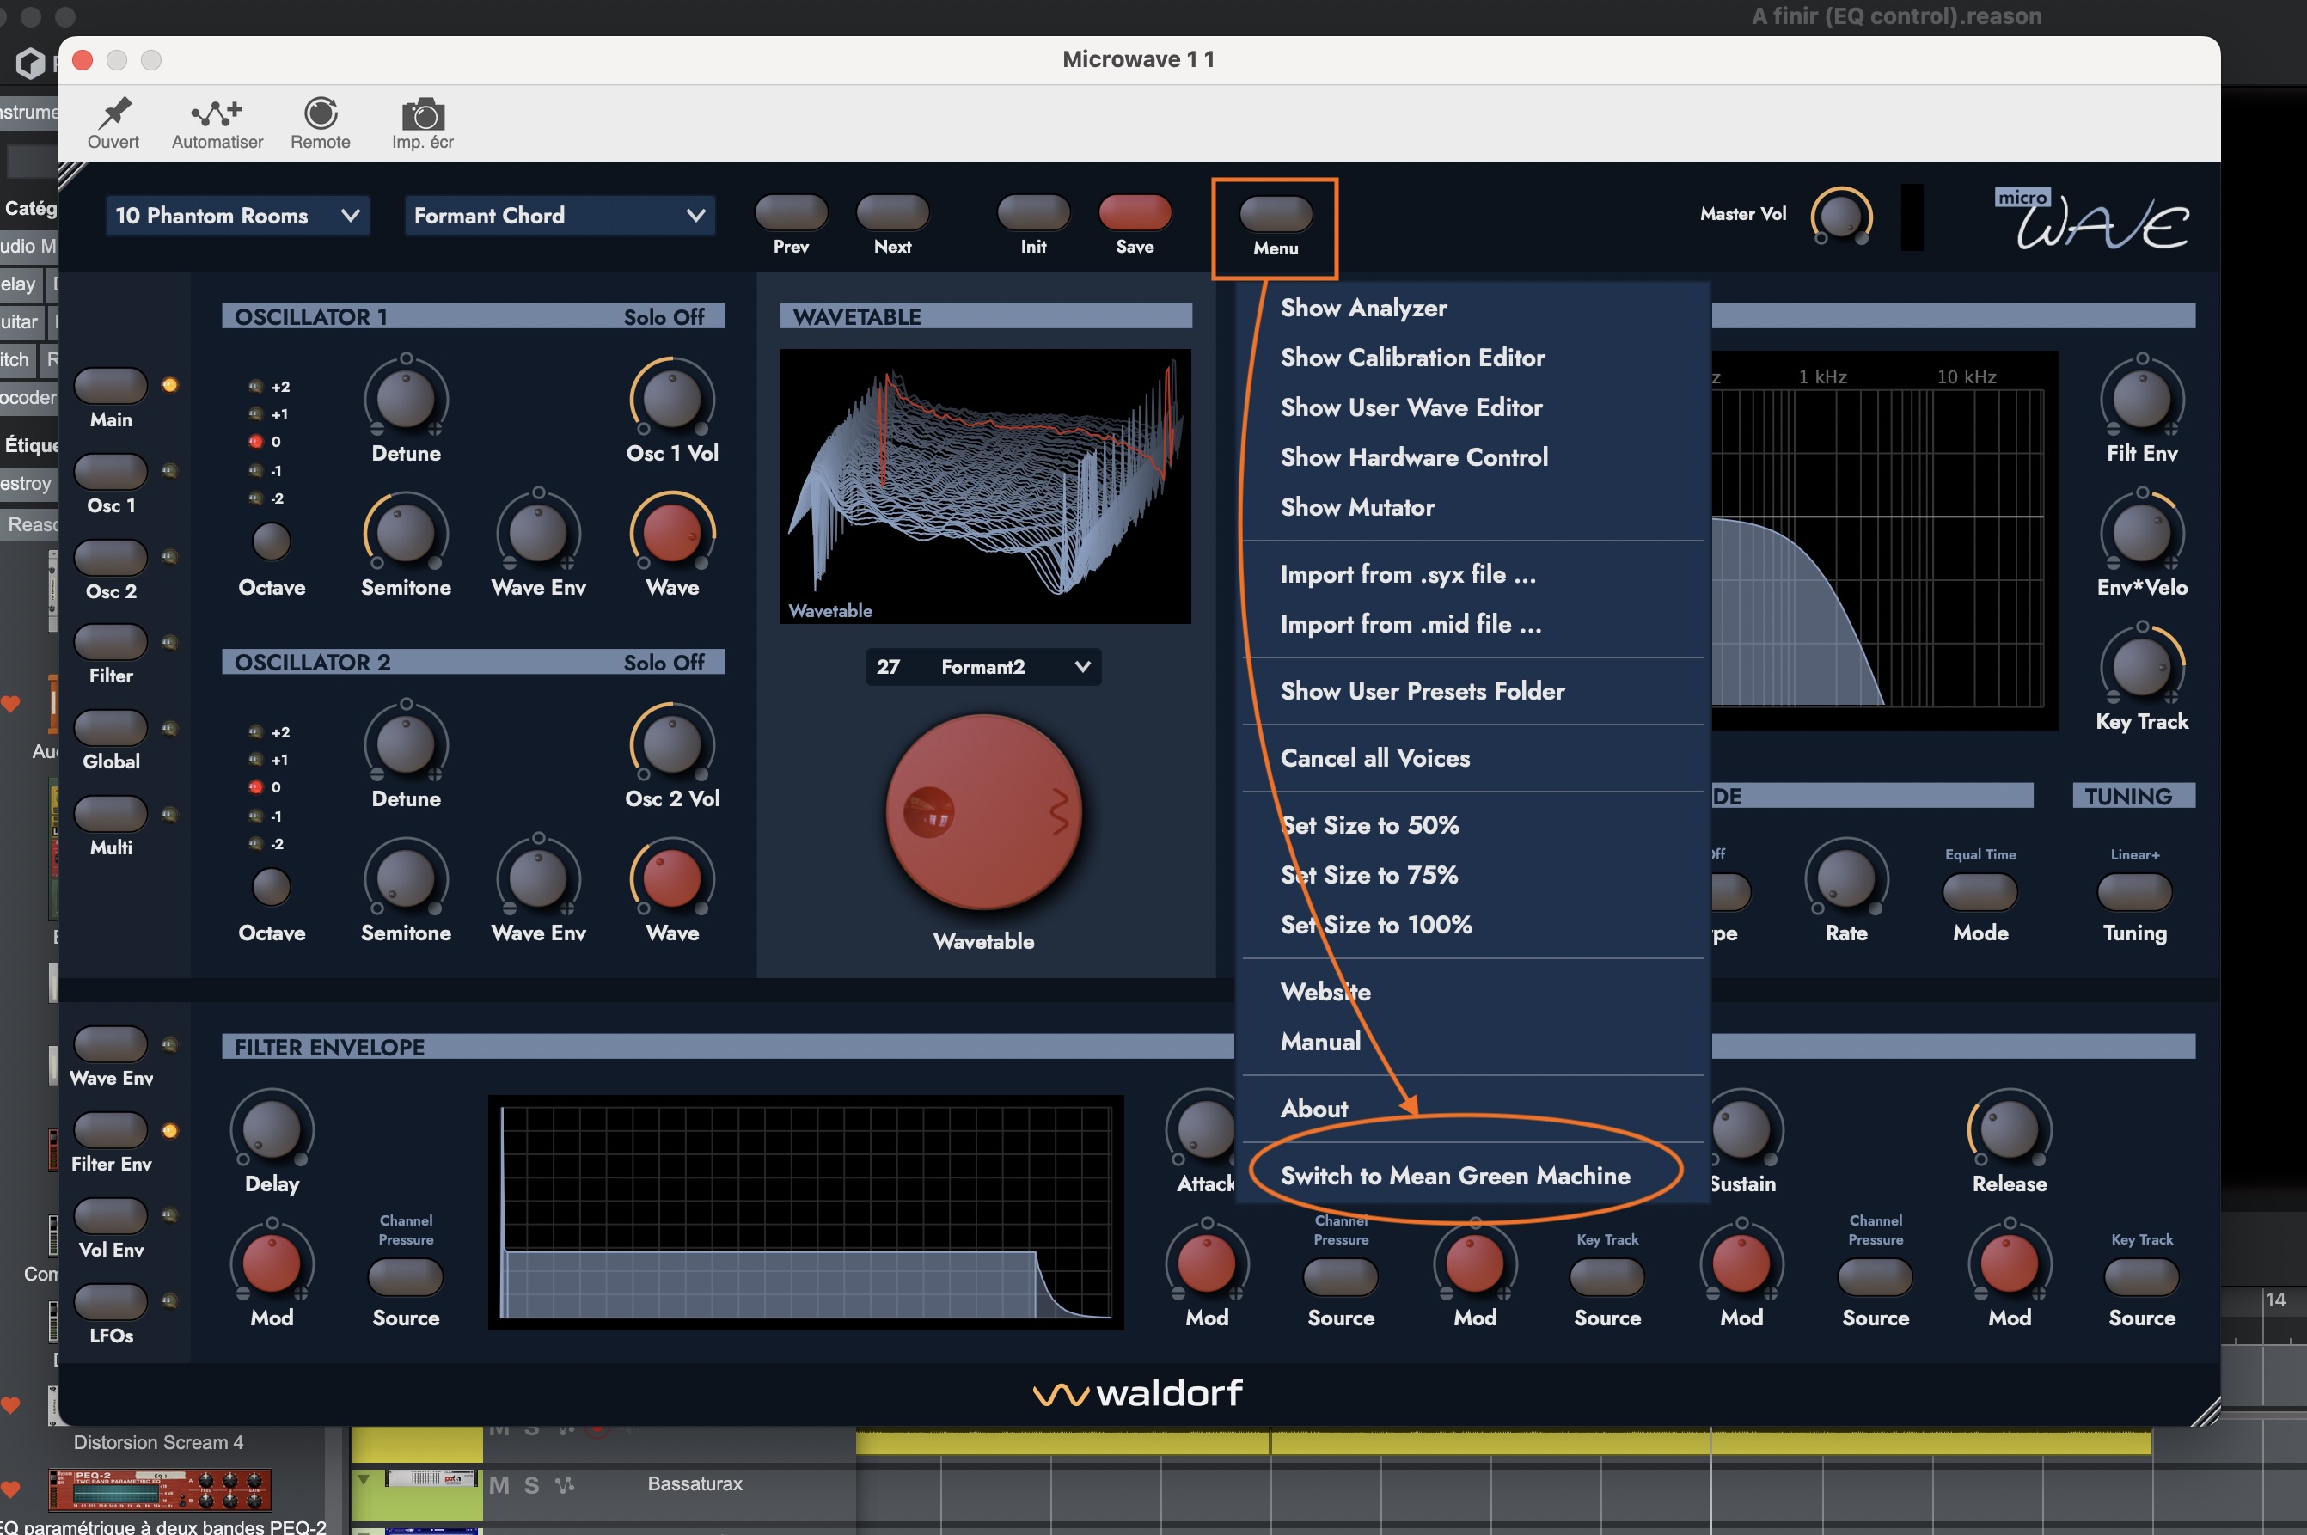Click the Remote toolbar icon
This screenshot has width=2307, height=1535.
click(x=320, y=113)
